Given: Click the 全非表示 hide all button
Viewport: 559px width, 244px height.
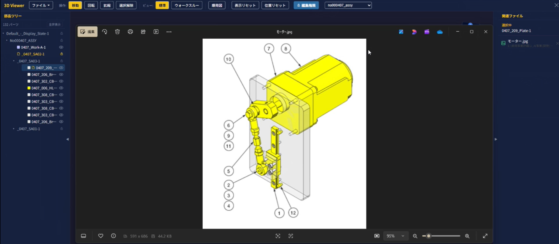Looking at the screenshot, I should pyautogui.click(x=55, y=24).
